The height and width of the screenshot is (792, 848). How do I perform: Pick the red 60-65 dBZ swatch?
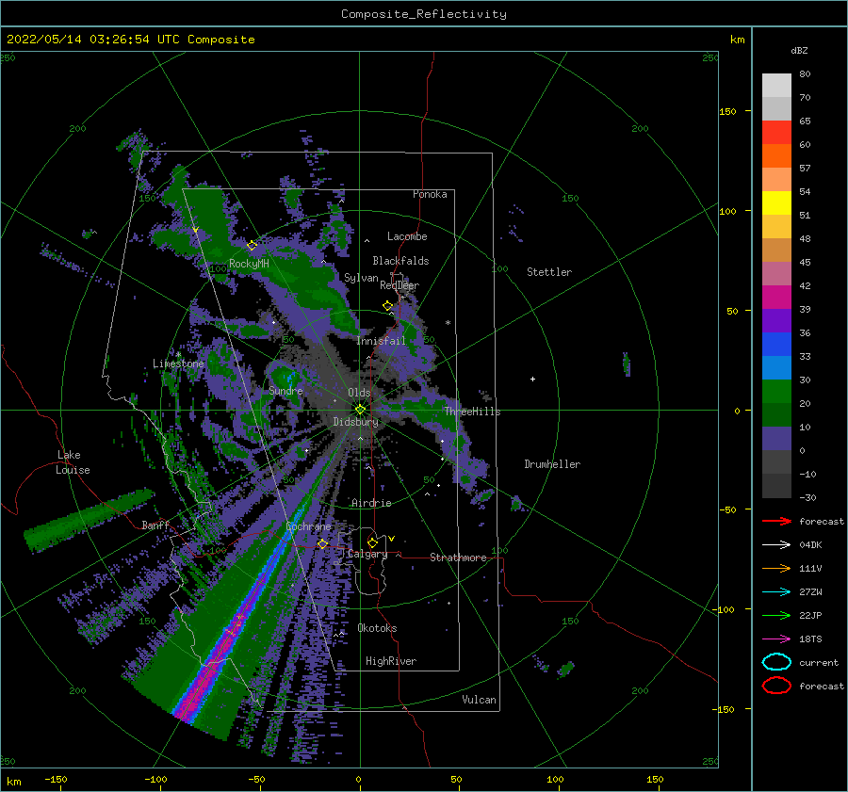[x=776, y=133]
